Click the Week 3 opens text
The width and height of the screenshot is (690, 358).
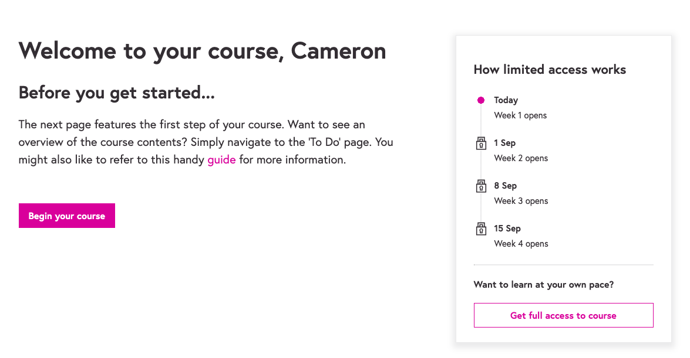click(x=521, y=201)
